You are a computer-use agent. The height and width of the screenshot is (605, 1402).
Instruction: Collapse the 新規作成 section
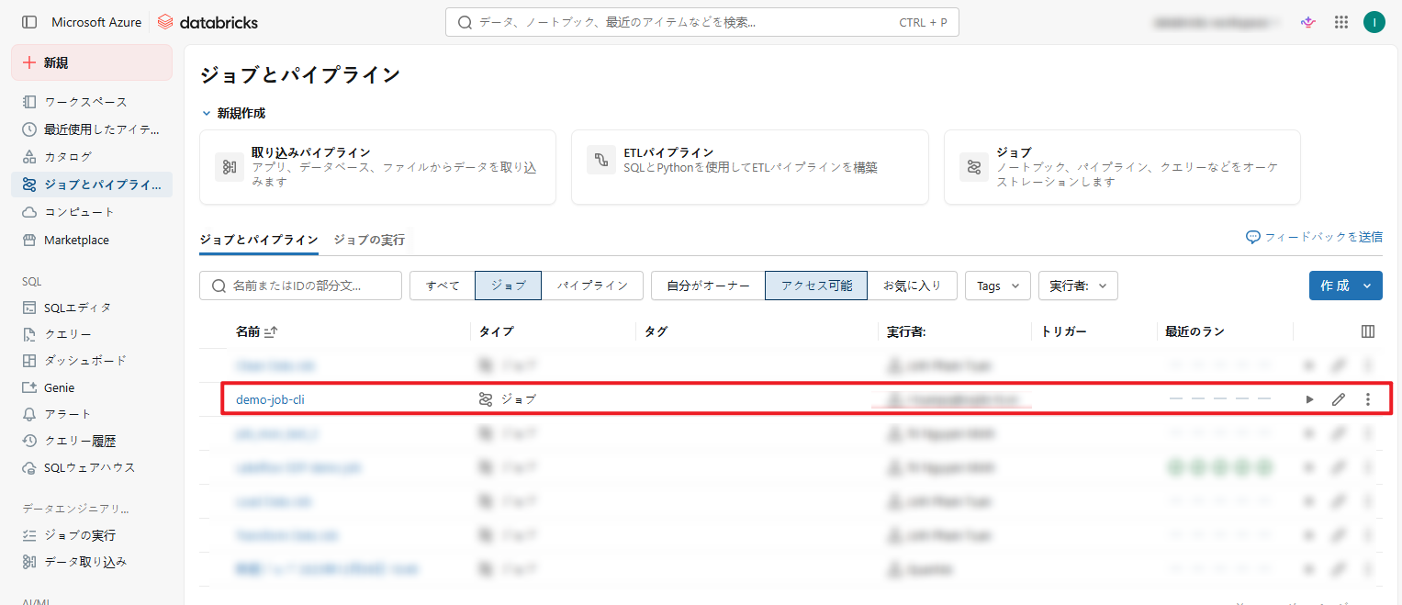coord(207,113)
